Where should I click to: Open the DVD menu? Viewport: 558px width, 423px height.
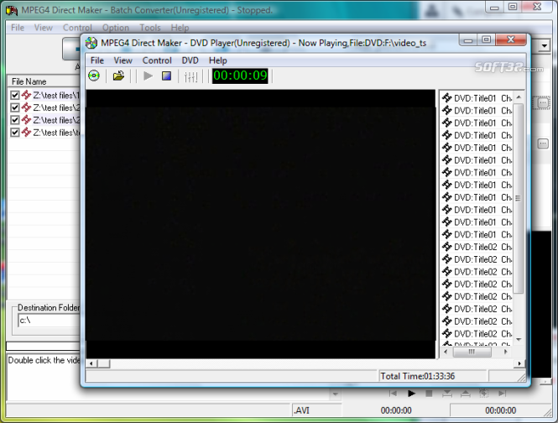(190, 60)
